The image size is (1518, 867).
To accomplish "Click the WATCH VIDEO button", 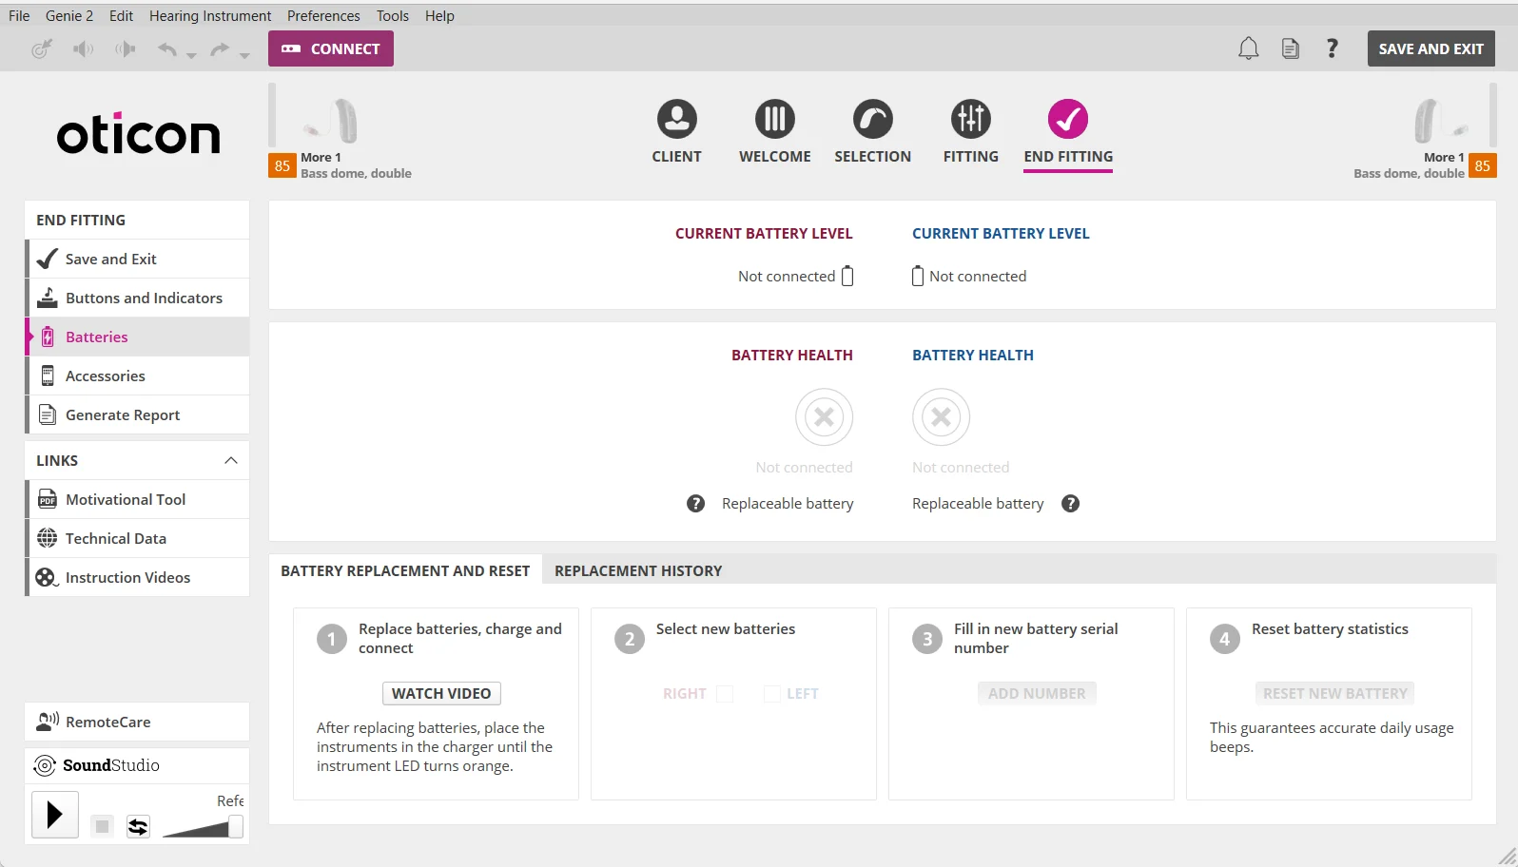I will coord(441,694).
